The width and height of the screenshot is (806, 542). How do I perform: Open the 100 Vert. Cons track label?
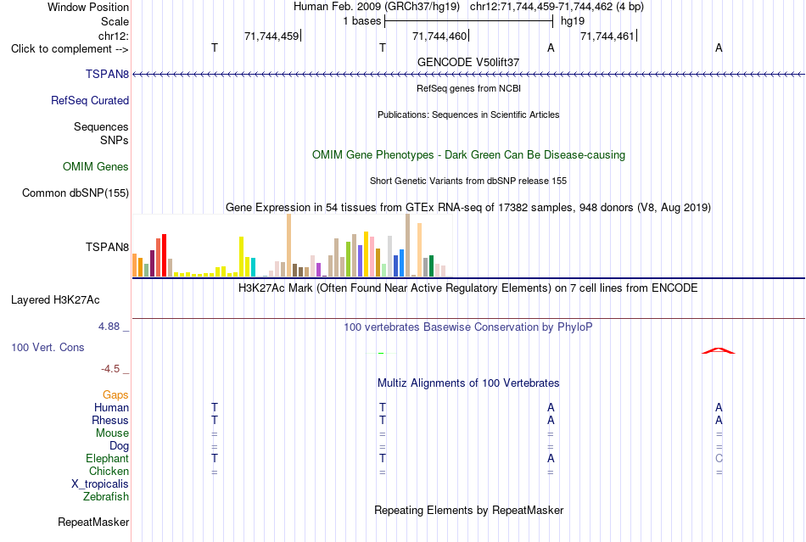point(48,347)
